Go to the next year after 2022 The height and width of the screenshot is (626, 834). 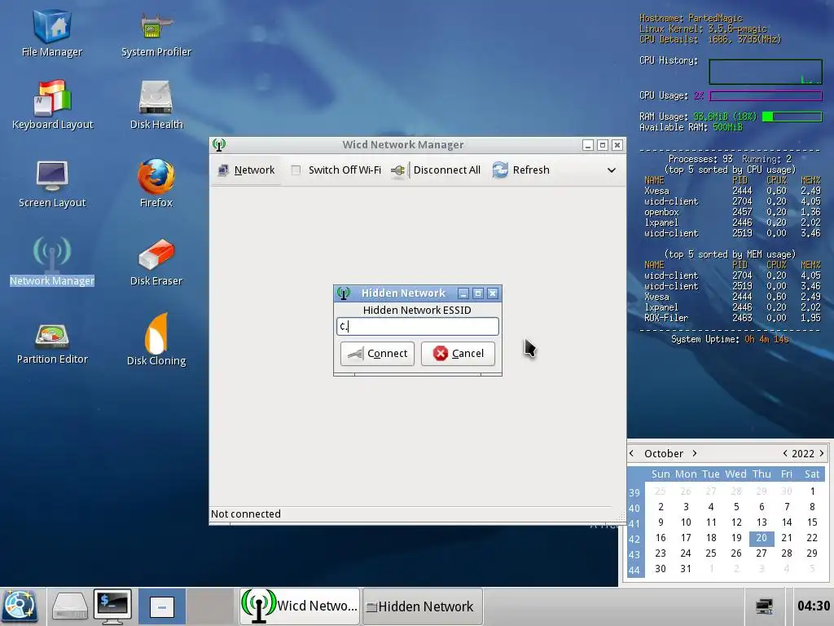pyautogui.click(x=822, y=453)
